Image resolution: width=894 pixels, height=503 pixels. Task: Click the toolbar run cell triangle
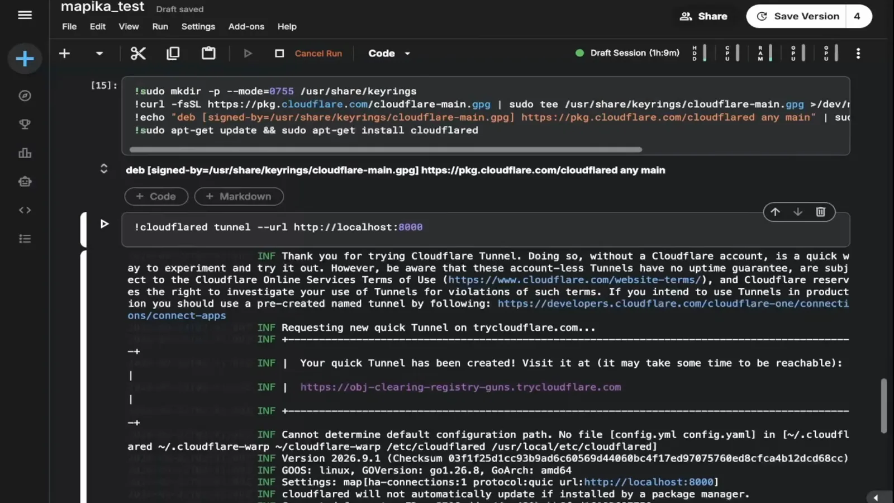248,54
